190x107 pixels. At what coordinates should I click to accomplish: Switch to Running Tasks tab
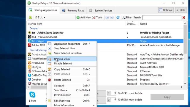click(73, 11)
